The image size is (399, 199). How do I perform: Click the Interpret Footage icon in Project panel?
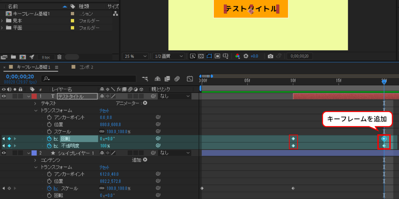pos(4,57)
